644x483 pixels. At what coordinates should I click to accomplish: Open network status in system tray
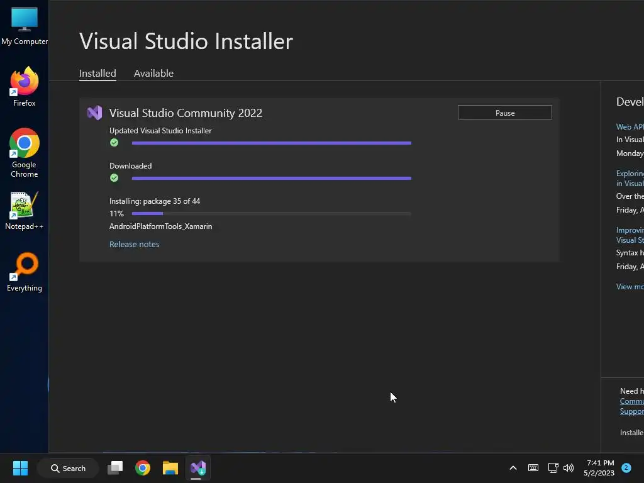tap(553, 468)
